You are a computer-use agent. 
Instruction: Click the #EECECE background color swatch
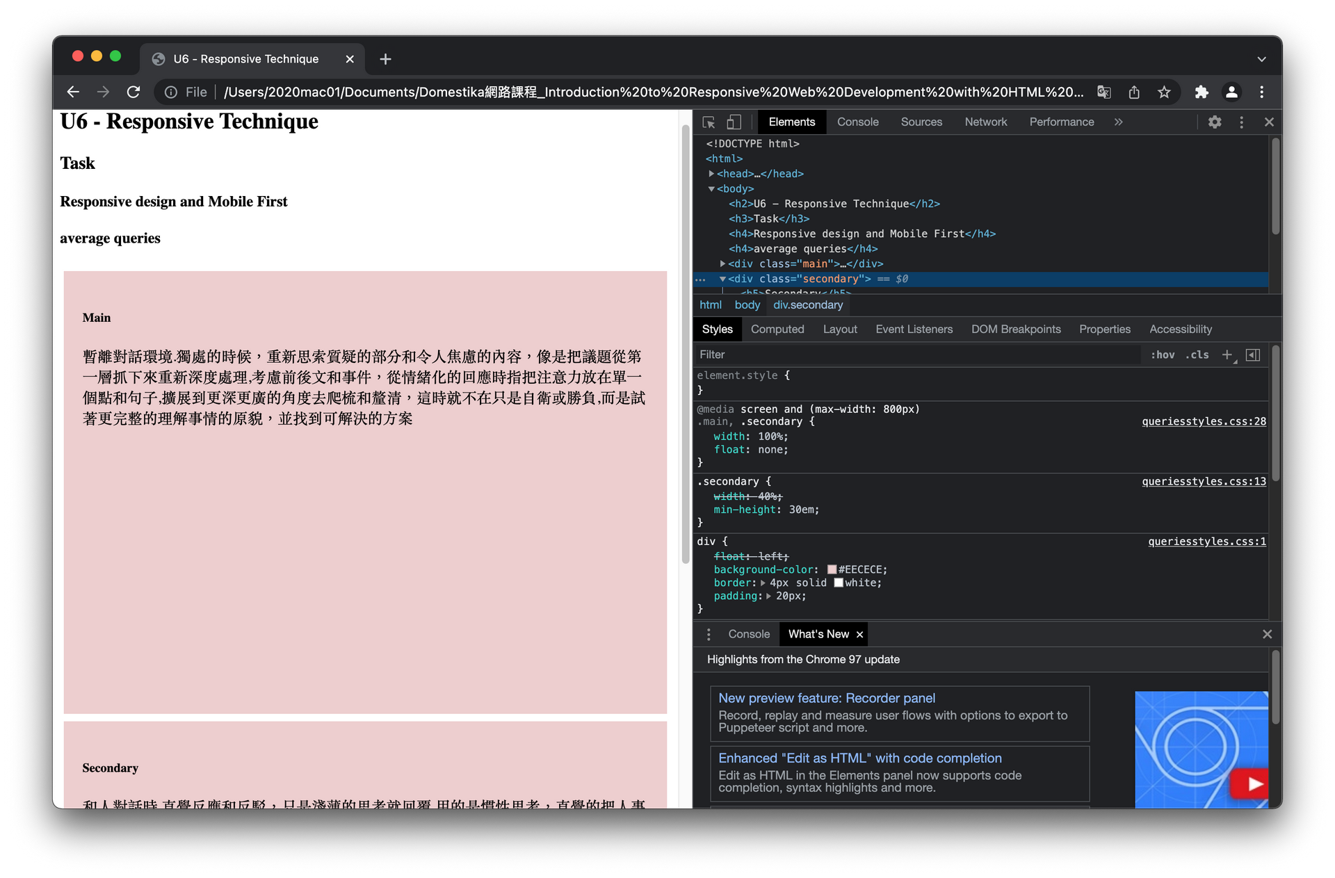pyautogui.click(x=832, y=570)
